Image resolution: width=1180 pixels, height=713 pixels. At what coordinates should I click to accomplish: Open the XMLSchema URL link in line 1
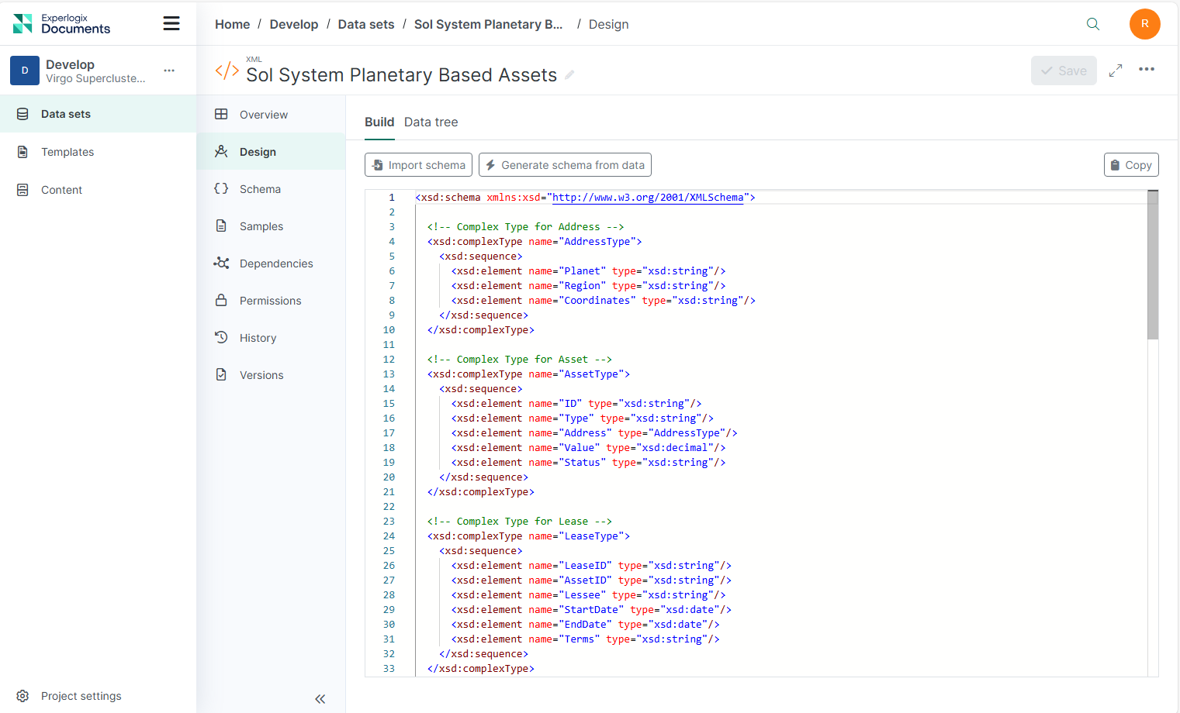click(648, 198)
